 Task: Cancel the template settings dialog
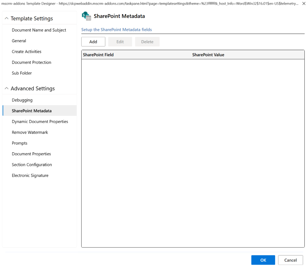pos(290,260)
